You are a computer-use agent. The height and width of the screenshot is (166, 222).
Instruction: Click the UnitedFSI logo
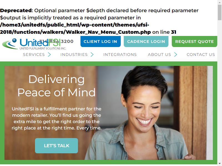point(34,44)
